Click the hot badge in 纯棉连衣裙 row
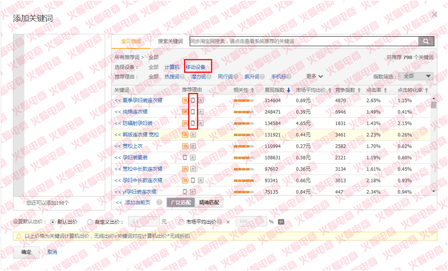Screen dimensions: 448x271 coord(185,112)
